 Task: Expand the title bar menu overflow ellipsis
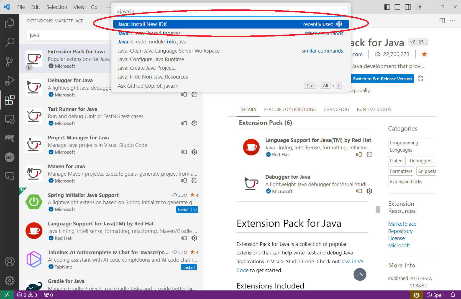[108, 7]
